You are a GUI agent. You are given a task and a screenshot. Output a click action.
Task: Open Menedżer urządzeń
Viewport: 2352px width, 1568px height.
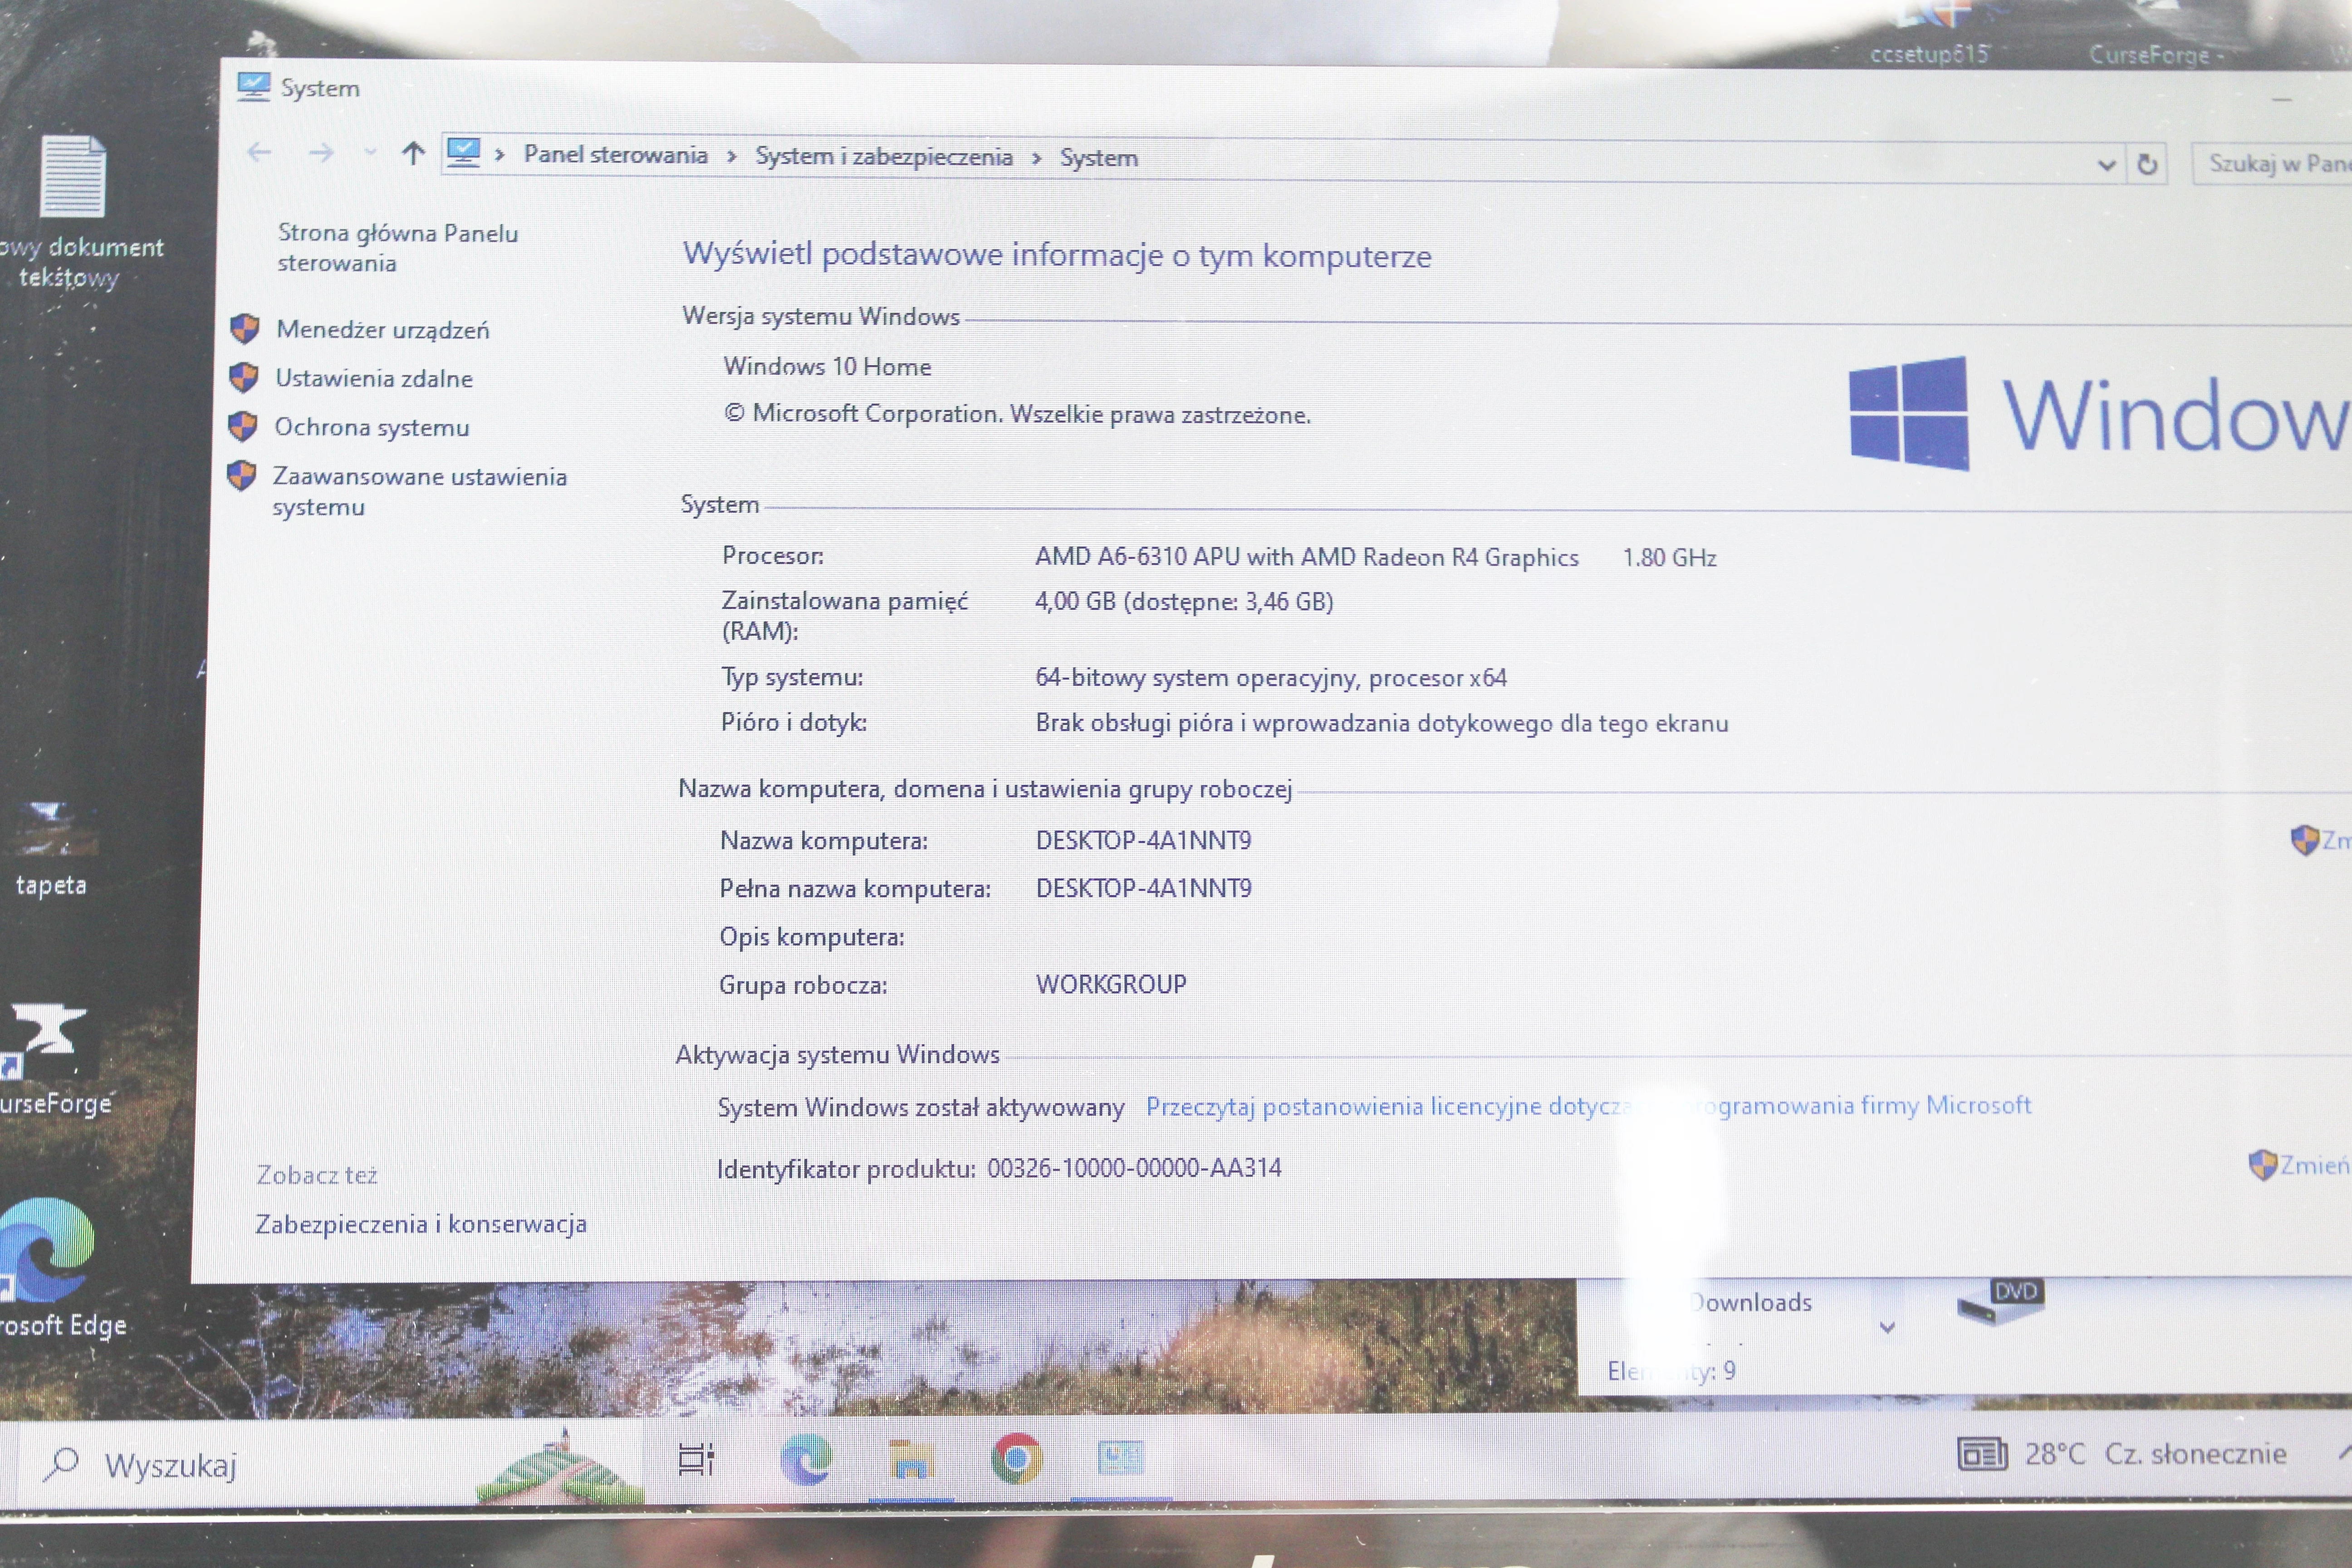point(382,330)
